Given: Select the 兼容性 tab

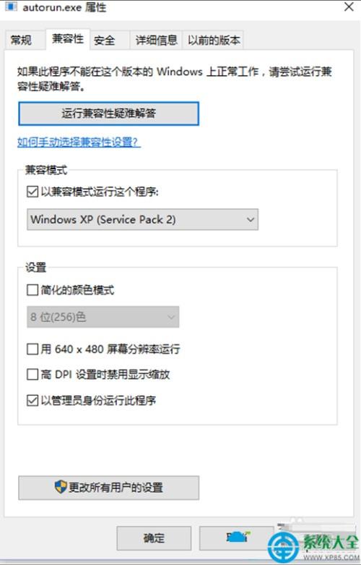Looking at the screenshot, I should [68, 39].
